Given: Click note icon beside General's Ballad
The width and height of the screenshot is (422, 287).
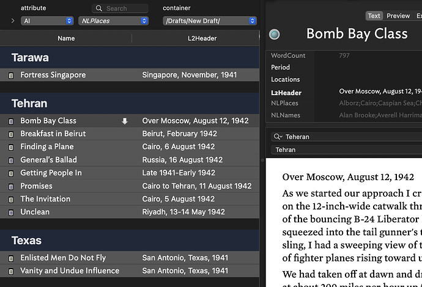Looking at the screenshot, I should [11, 161].
